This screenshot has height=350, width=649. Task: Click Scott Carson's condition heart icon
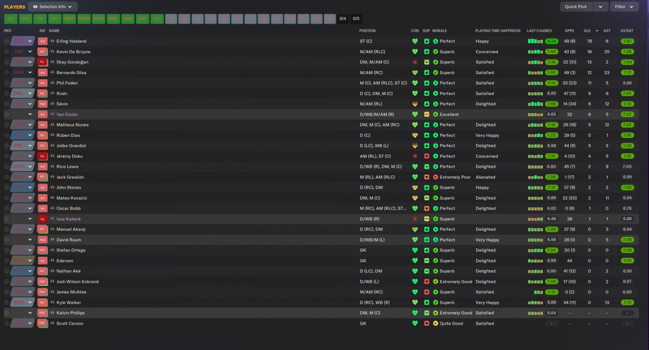click(415, 323)
